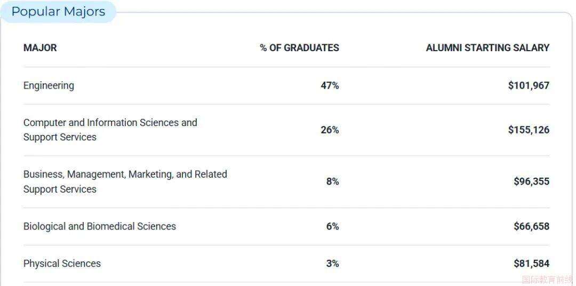Click the MAJOR column header
This screenshot has width=576, height=286.
pyautogui.click(x=40, y=47)
